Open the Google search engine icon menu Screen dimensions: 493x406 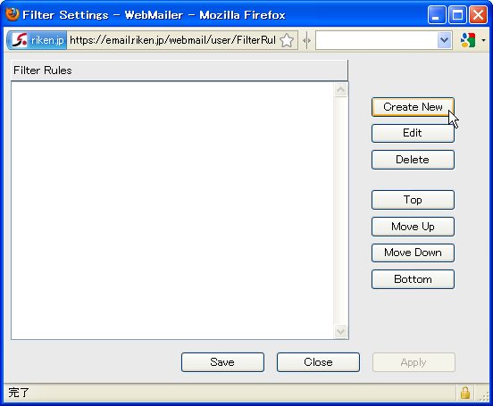[467, 40]
